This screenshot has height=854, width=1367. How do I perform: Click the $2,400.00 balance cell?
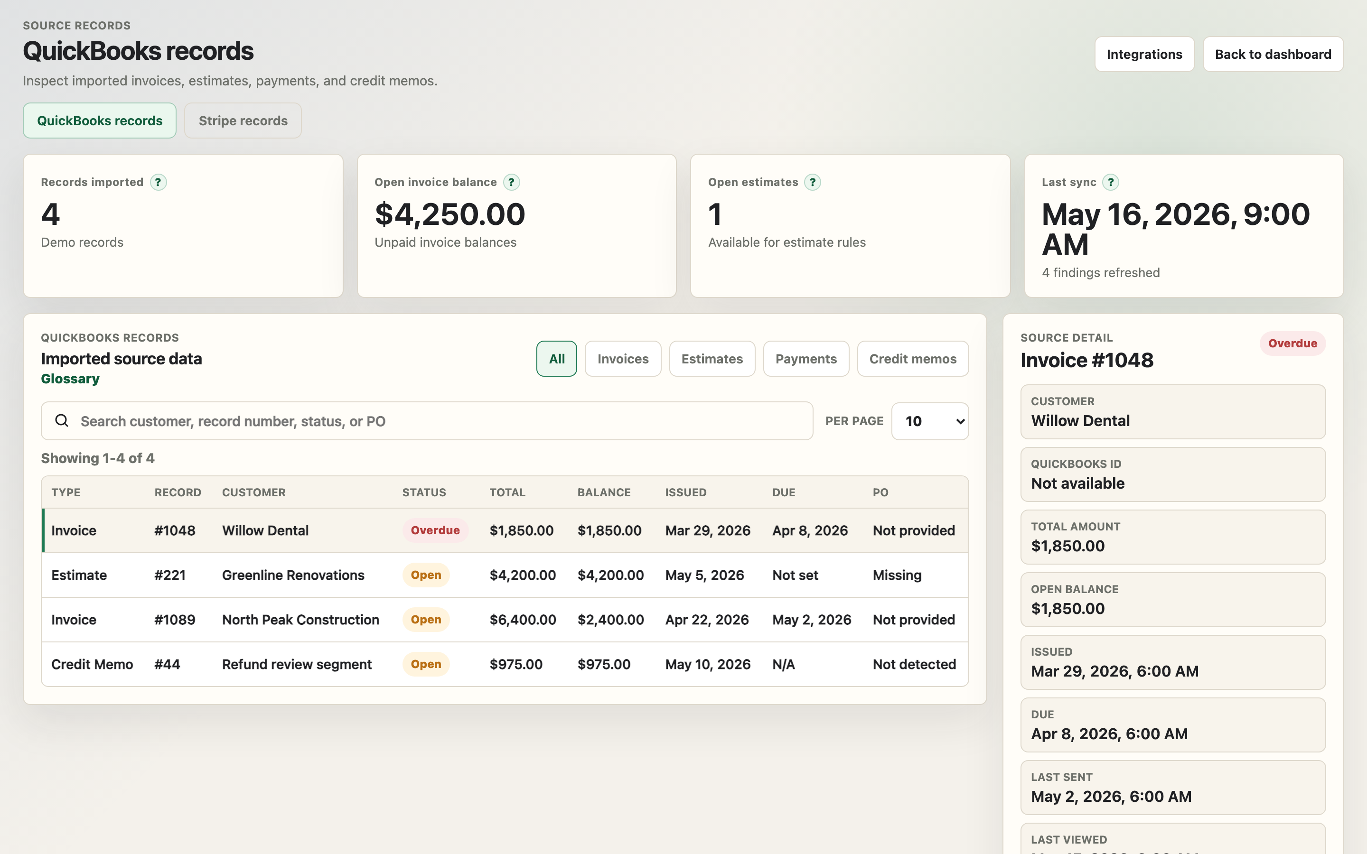(x=610, y=620)
